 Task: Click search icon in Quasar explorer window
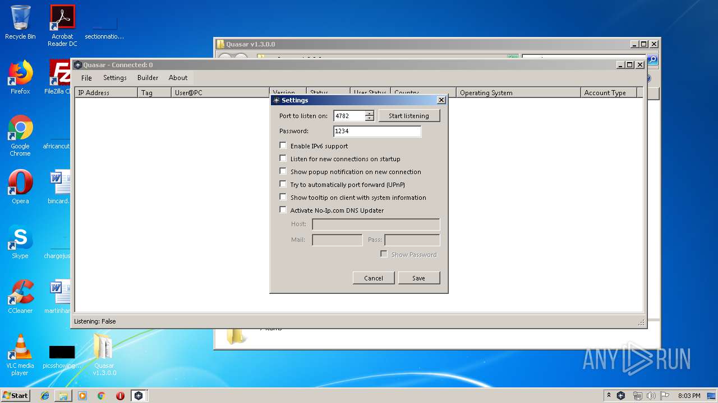pos(652,59)
